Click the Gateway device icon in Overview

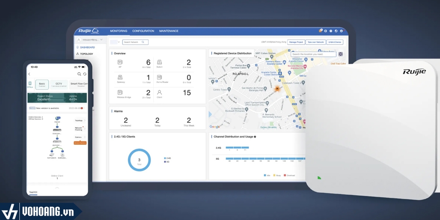click(x=120, y=77)
